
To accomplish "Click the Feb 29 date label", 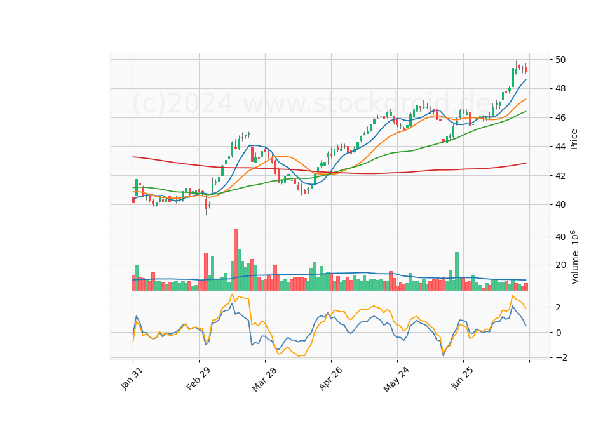I will click(198, 378).
